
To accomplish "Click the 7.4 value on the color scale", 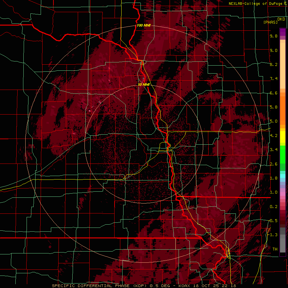I will click(274, 79).
